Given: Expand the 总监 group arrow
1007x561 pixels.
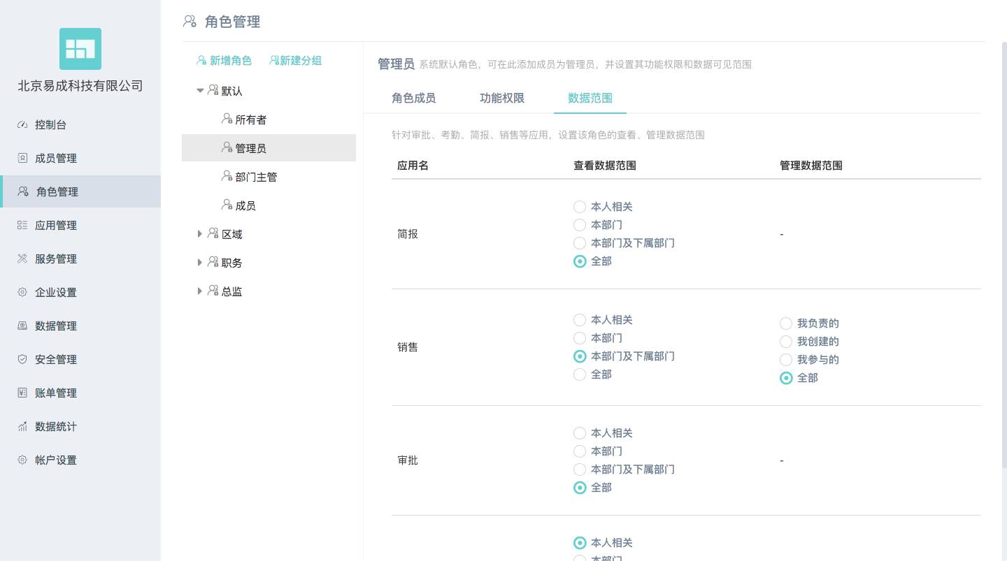Looking at the screenshot, I should 200,291.
